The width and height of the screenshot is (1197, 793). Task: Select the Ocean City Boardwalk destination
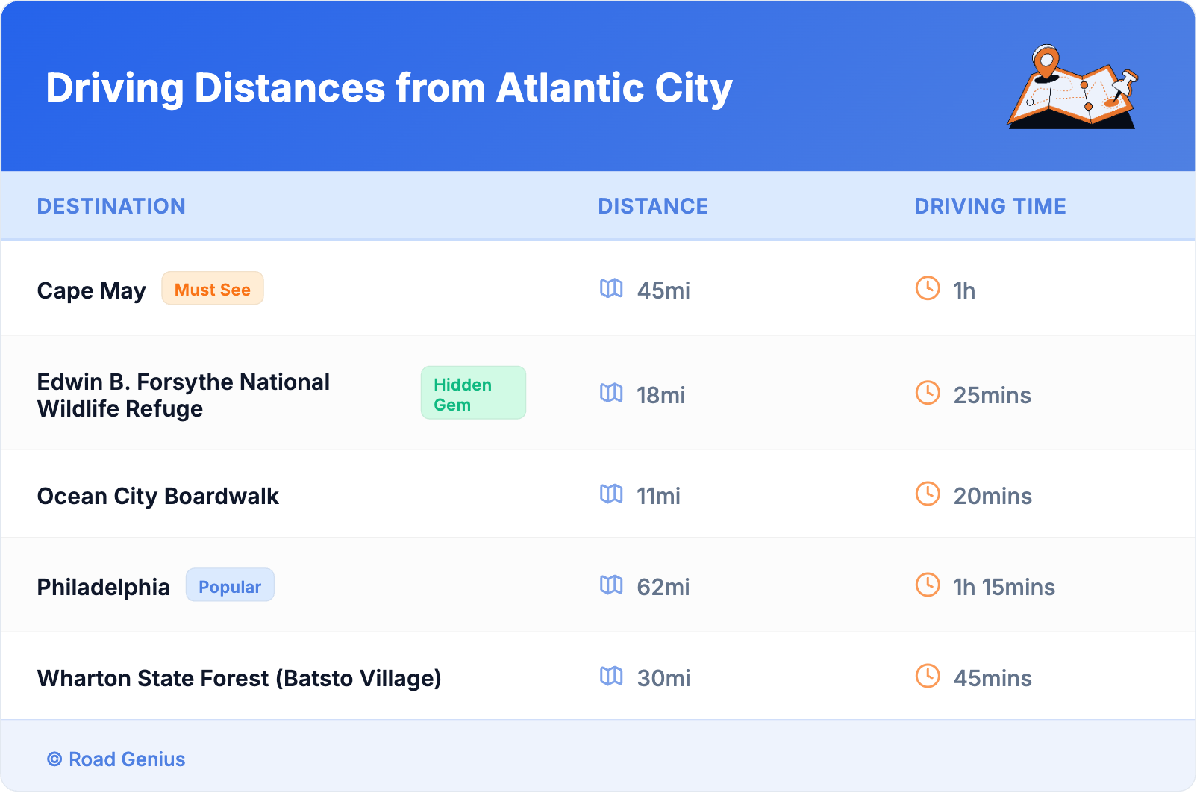(158, 497)
